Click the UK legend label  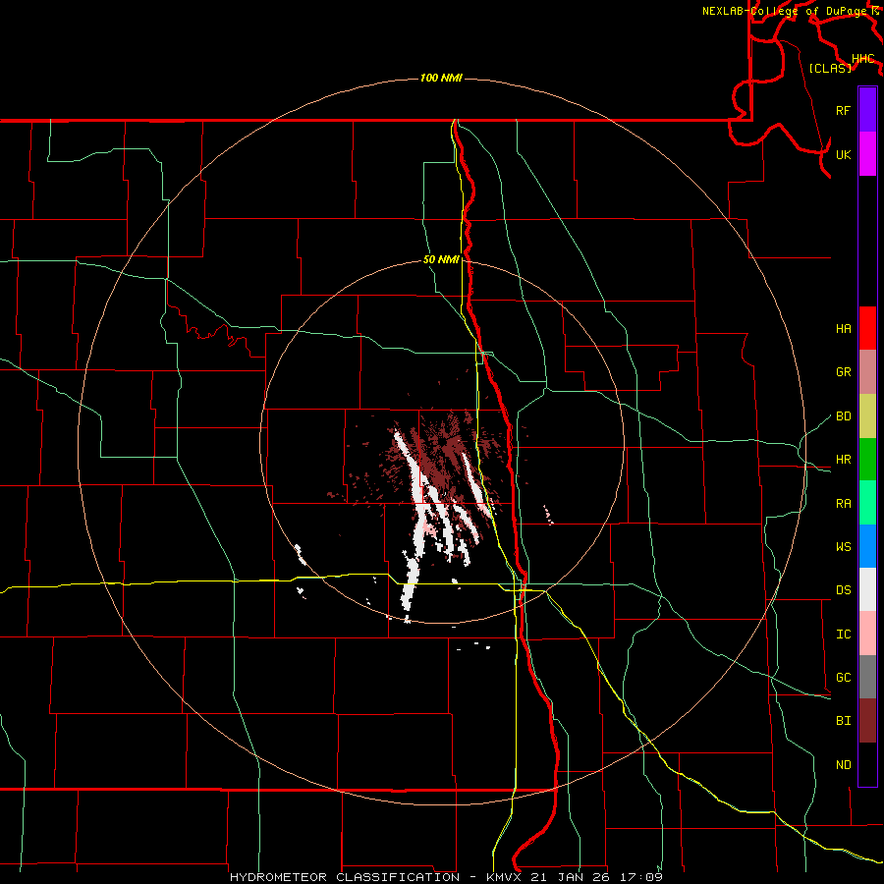843,154
